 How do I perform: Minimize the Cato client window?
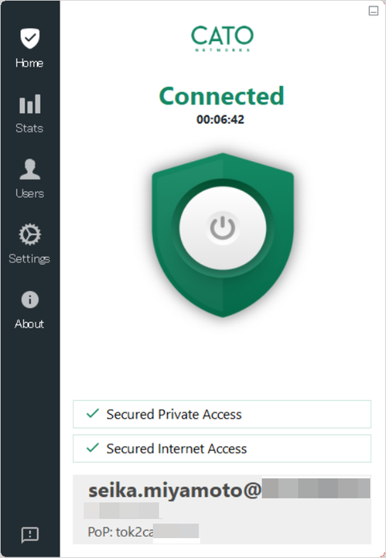click(373, 11)
